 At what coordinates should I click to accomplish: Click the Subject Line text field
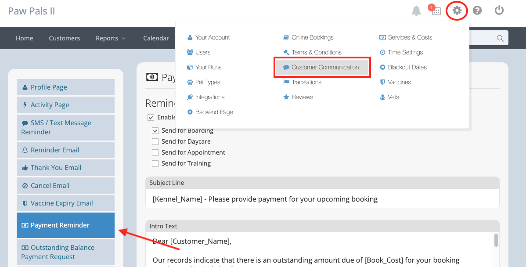tap(322, 199)
